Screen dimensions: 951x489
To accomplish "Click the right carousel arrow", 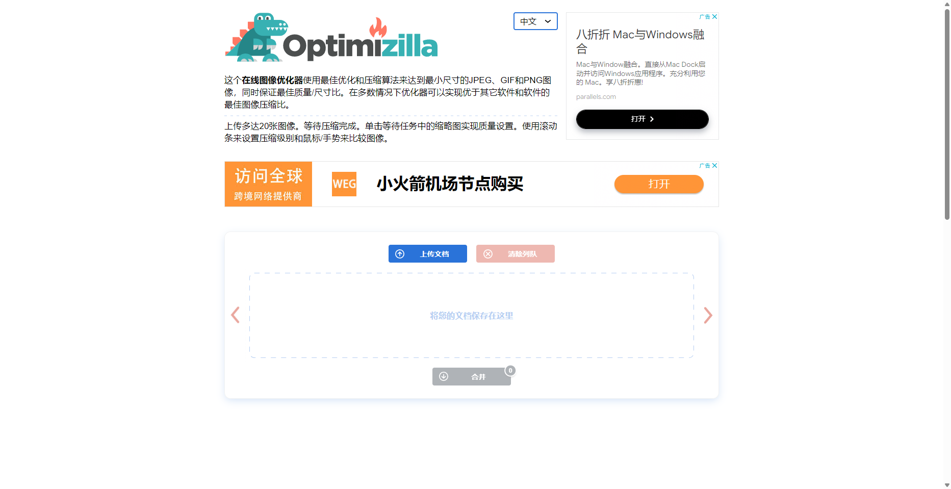I will click(708, 315).
